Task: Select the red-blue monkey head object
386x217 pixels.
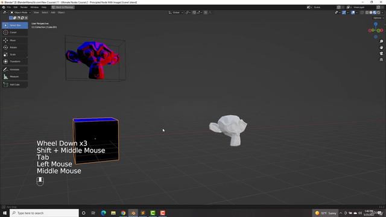Action: 93,60
